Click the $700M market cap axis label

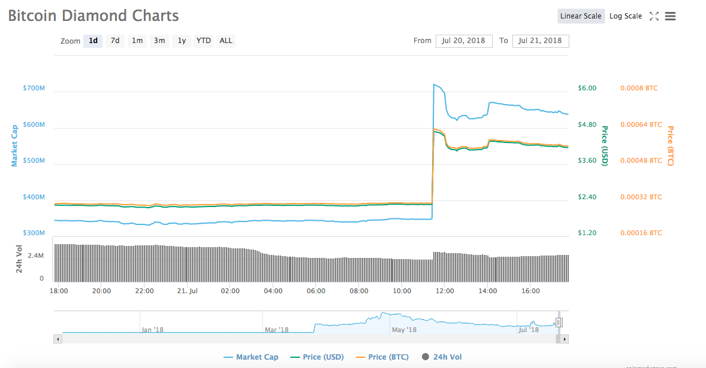pos(34,88)
